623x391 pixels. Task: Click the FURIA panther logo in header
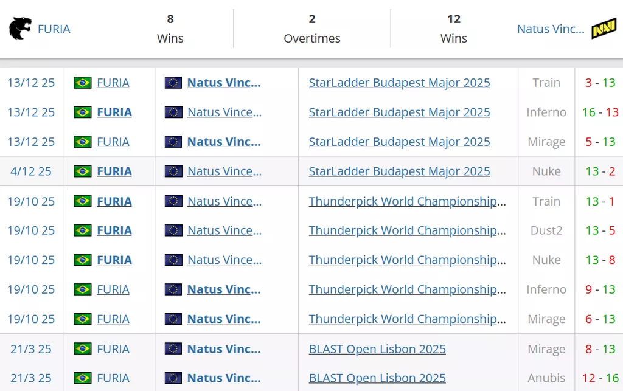click(x=20, y=29)
